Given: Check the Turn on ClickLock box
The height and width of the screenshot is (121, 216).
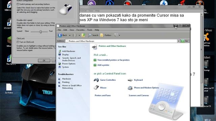Looking at the screenshot, I should pos(18,42).
